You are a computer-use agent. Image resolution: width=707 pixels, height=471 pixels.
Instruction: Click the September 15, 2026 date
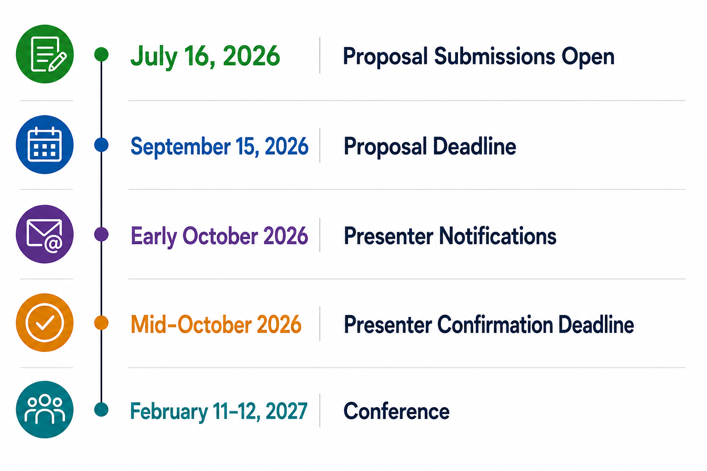[x=220, y=147]
